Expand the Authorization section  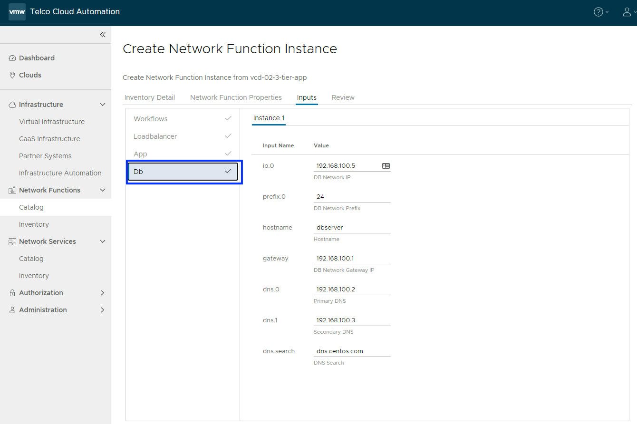[102, 293]
